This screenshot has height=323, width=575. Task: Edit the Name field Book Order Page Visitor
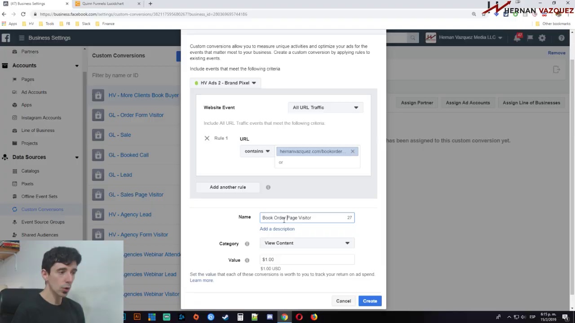pyautogui.click(x=307, y=218)
